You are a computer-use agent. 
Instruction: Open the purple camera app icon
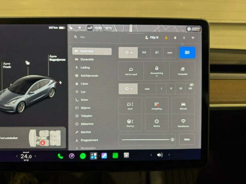point(72,156)
